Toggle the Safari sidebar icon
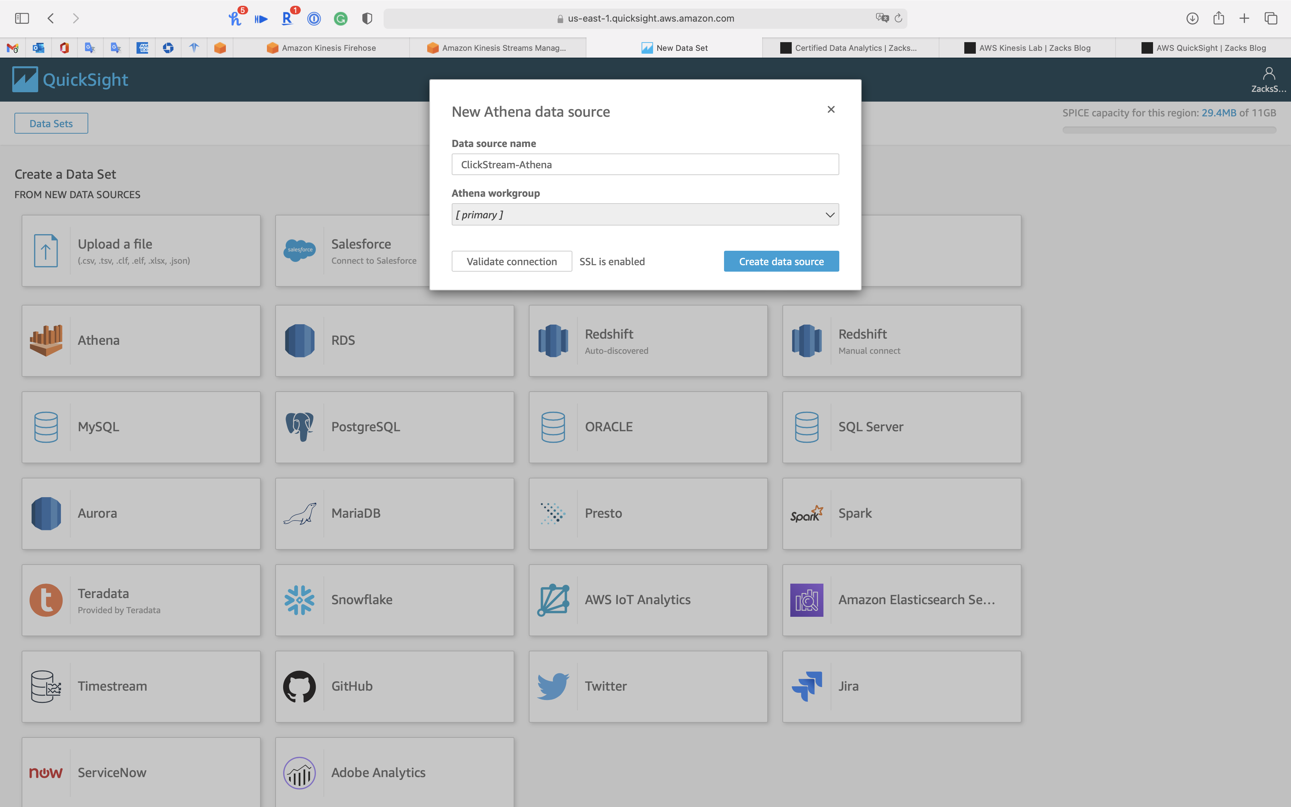 [22, 18]
